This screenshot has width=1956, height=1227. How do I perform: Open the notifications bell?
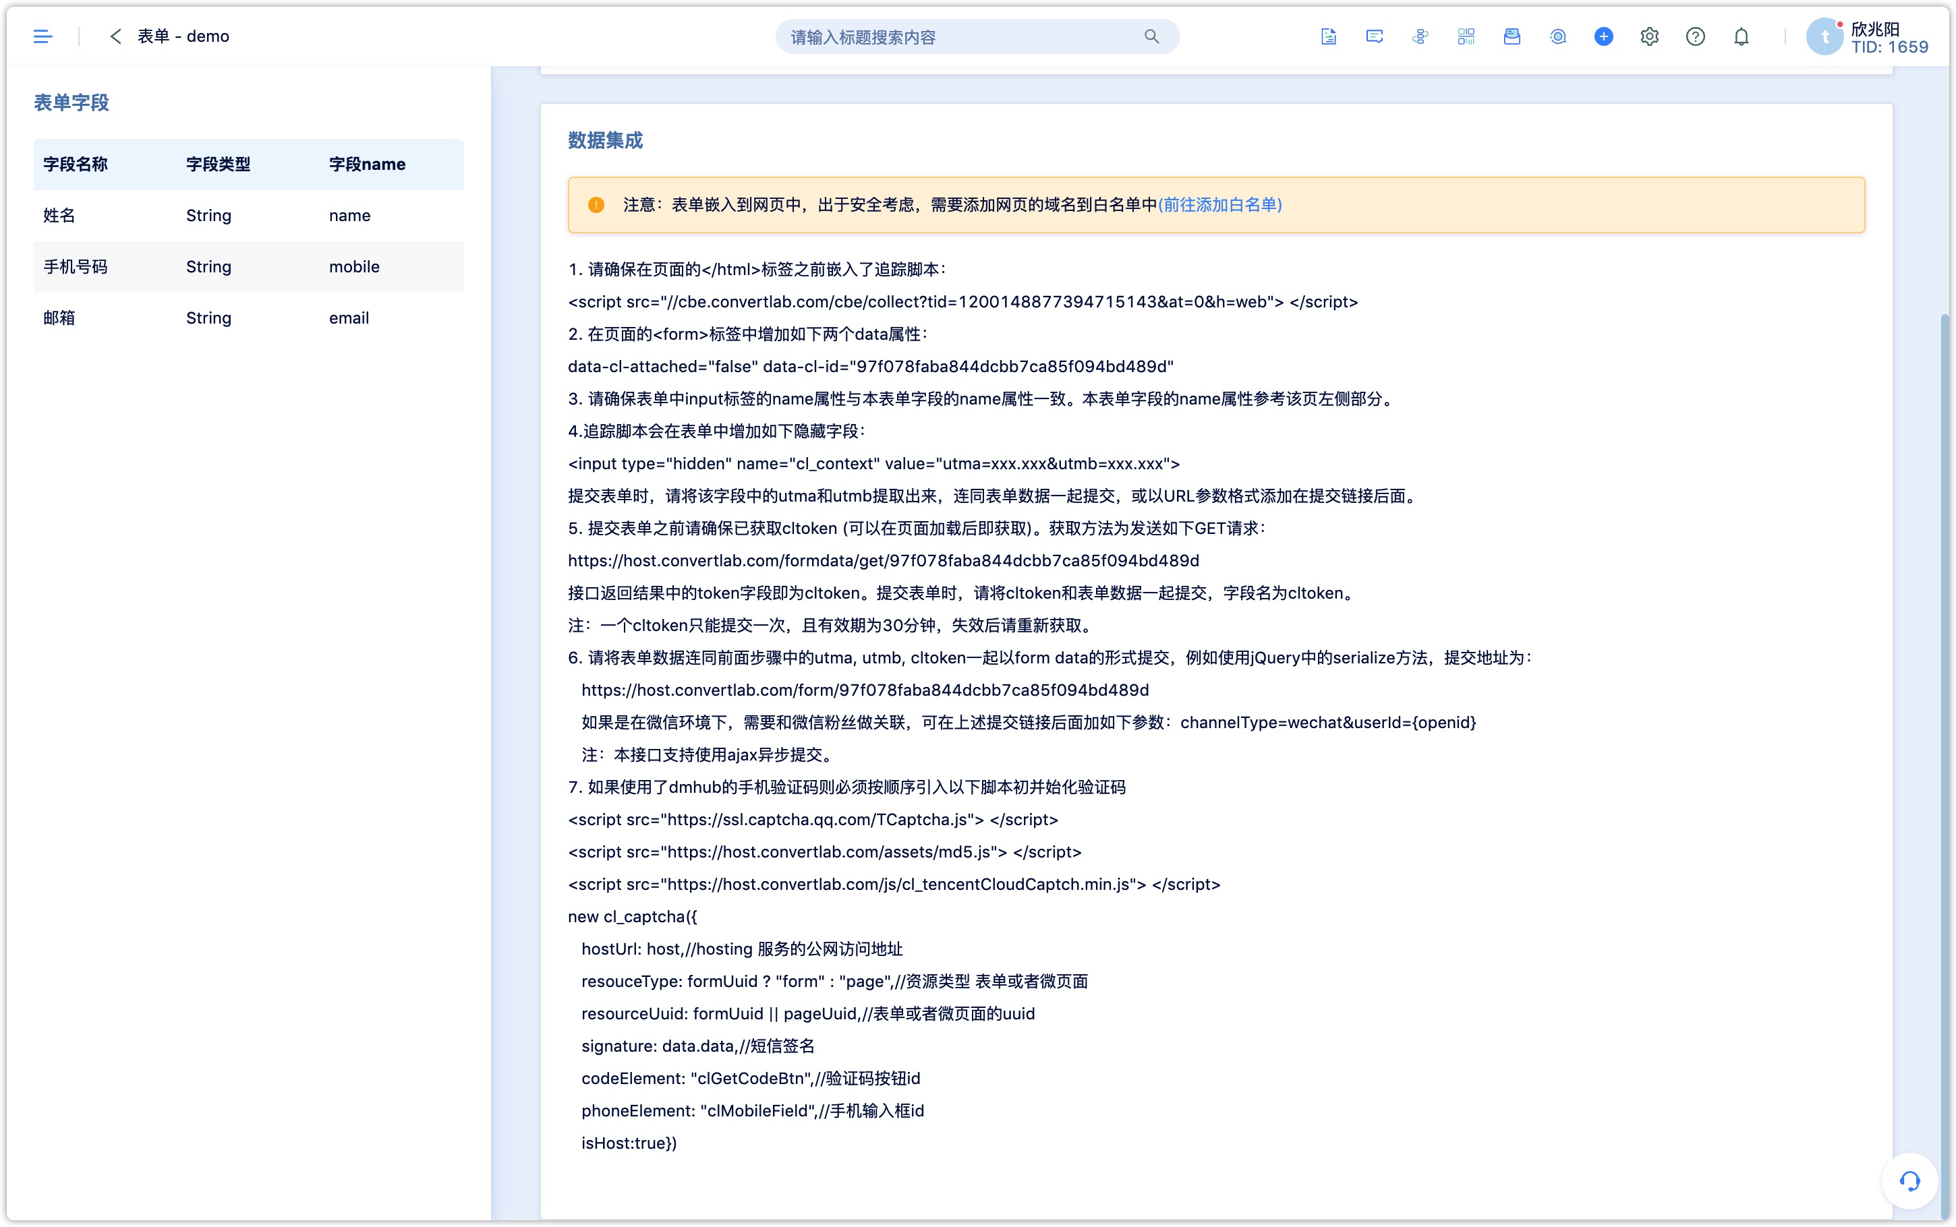point(1741,36)
